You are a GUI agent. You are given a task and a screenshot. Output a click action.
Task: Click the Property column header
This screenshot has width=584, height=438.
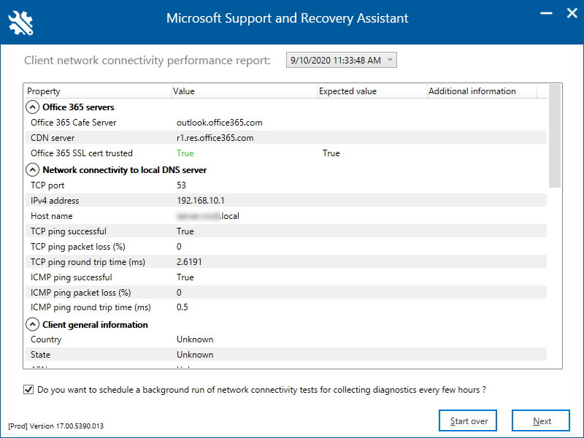(99, 91)
